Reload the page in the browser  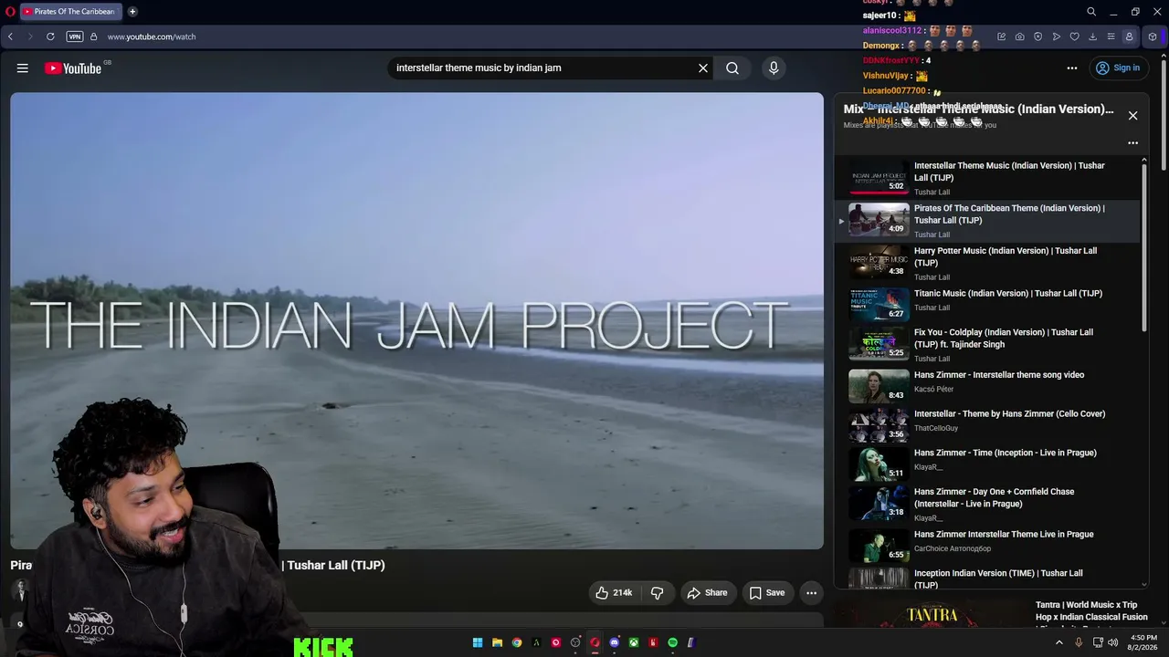pyautogui.click(x=50, y=36)
